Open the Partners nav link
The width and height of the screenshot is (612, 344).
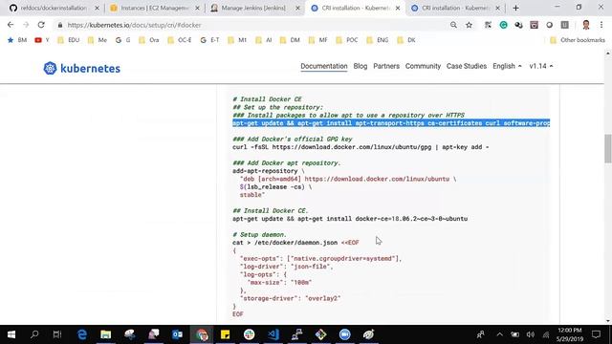[x=386, y=66]
